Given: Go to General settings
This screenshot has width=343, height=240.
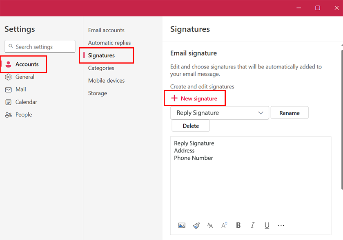Looking at the screenshot, I should pos(24,77).
